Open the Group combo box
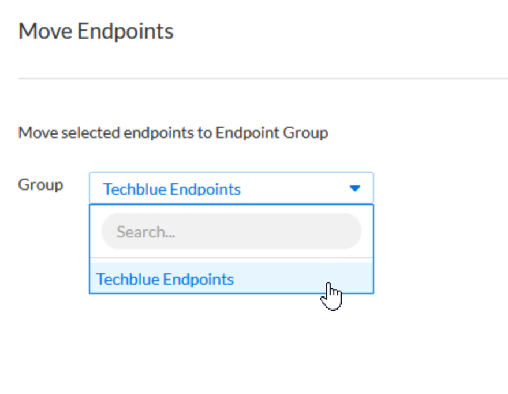The width and height of the screenshot is (508, 394). 231,188
